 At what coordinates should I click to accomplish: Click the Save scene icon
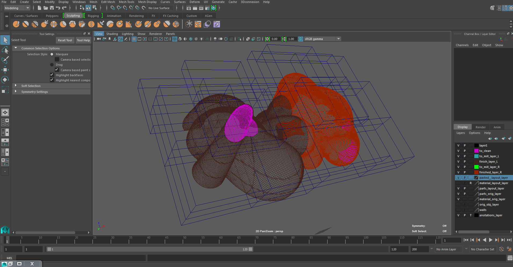click(x=52, y=8)
